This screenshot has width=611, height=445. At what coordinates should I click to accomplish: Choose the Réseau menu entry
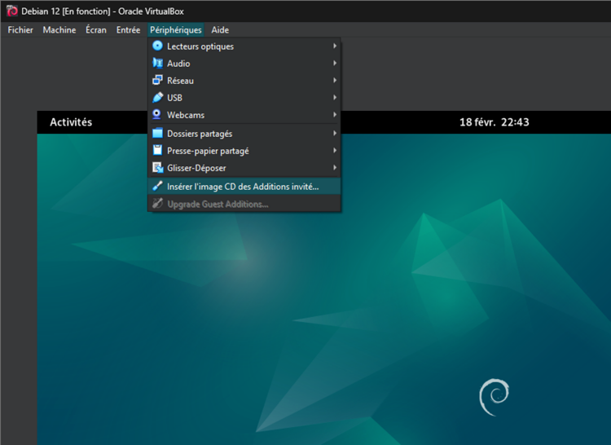244,80
